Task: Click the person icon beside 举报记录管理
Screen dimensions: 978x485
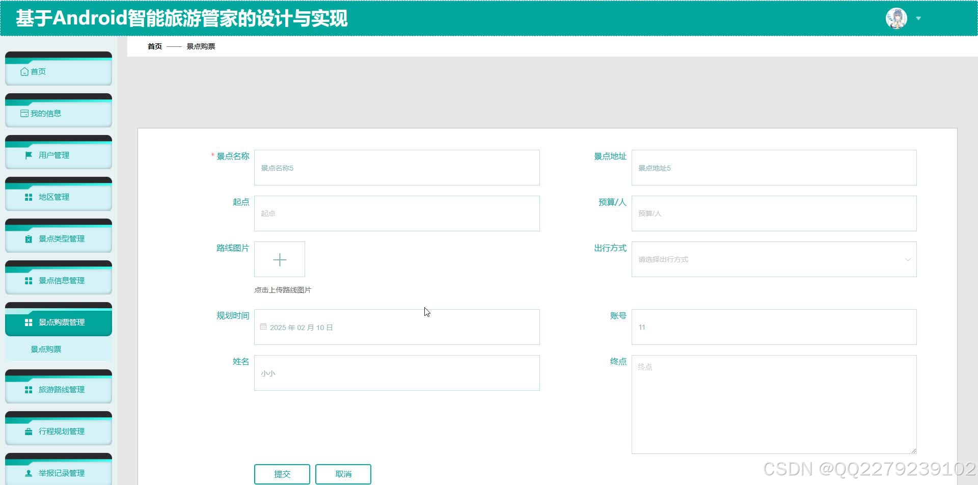Action: 29,473
